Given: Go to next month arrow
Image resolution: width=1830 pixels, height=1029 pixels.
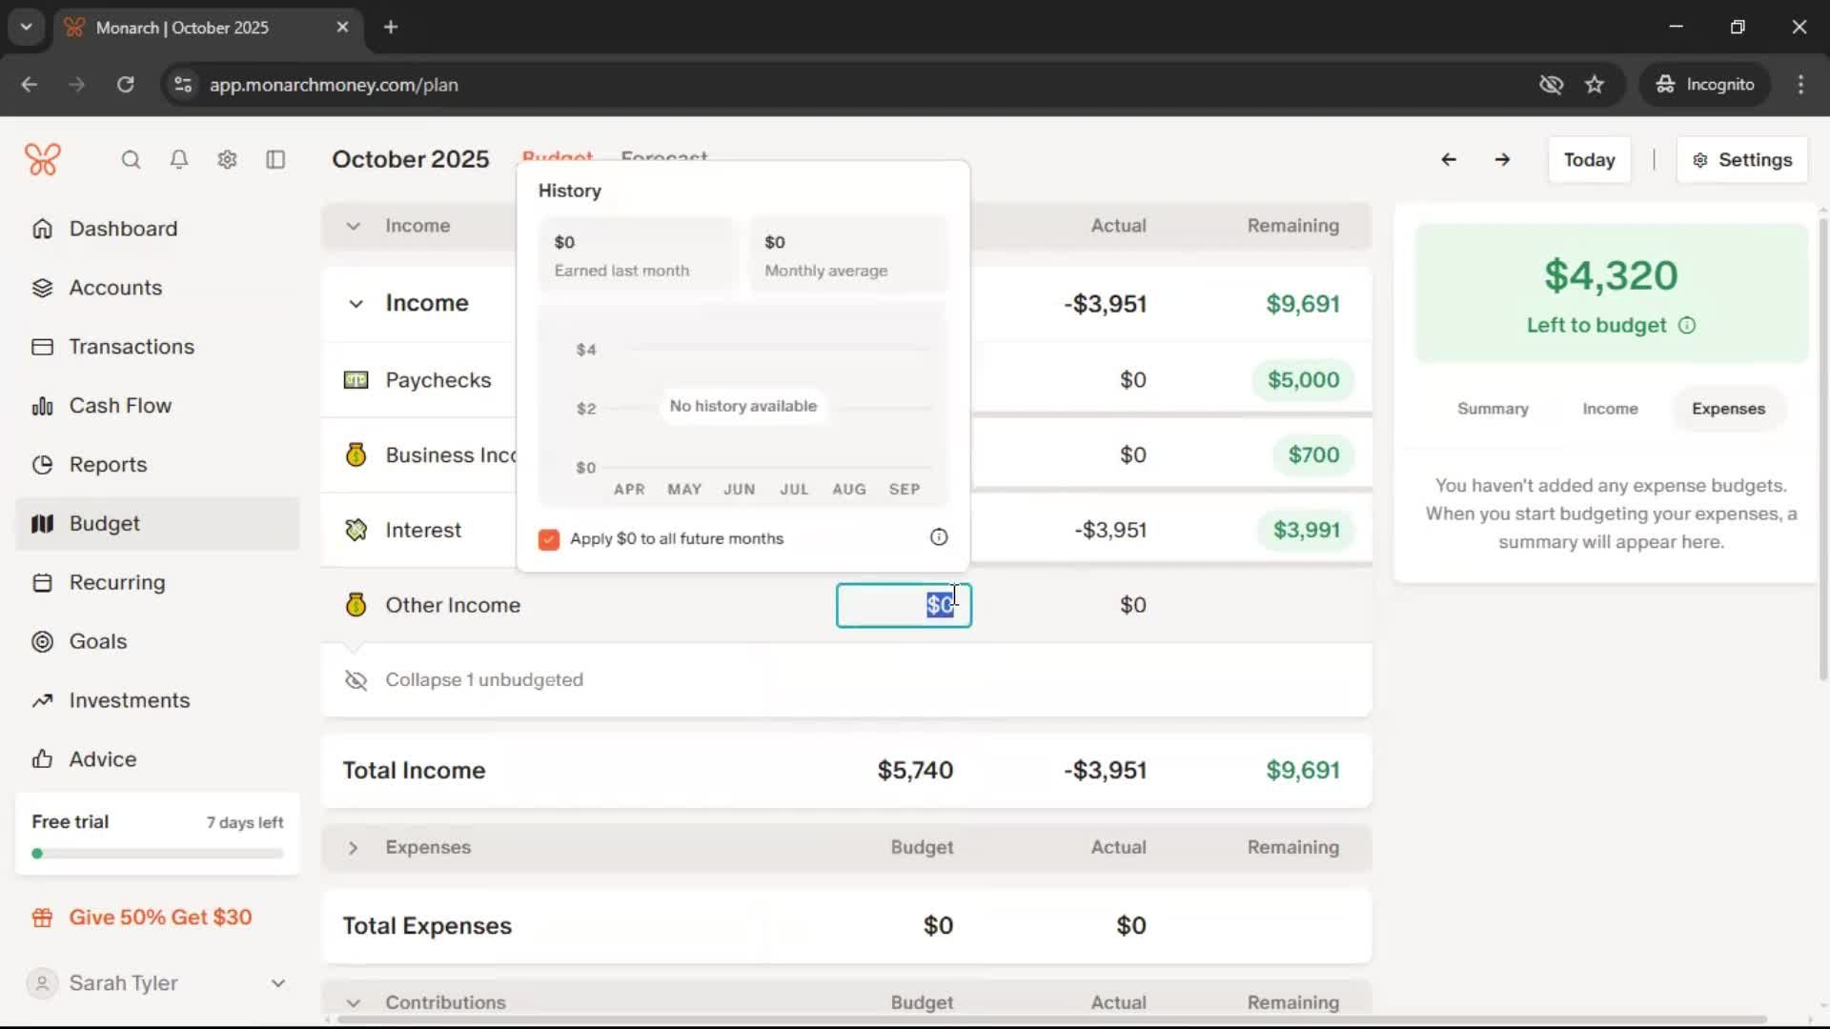Looking at the screenshot, I should (x=1502, y=159).
